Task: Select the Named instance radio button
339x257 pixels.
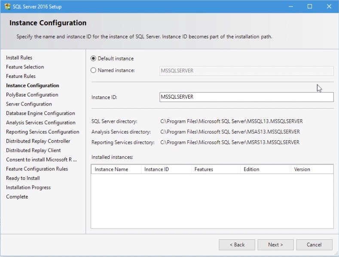Action: coord(93,70)
